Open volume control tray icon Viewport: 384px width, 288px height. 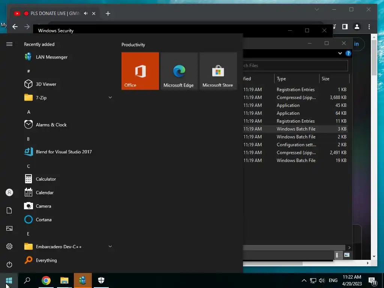click(x=322, y=280)
